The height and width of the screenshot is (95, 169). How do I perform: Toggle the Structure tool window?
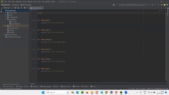pyautogui.click(x=19, y=87)
